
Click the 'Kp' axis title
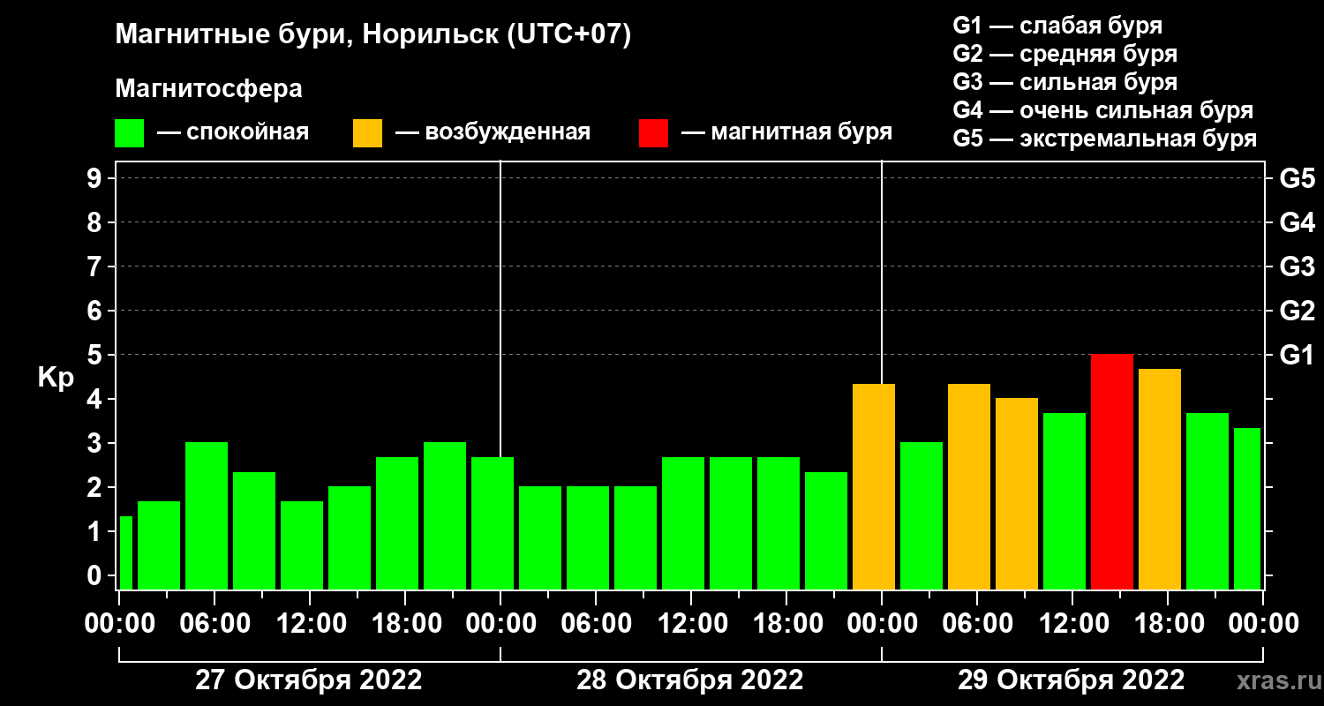click(56, 378)
